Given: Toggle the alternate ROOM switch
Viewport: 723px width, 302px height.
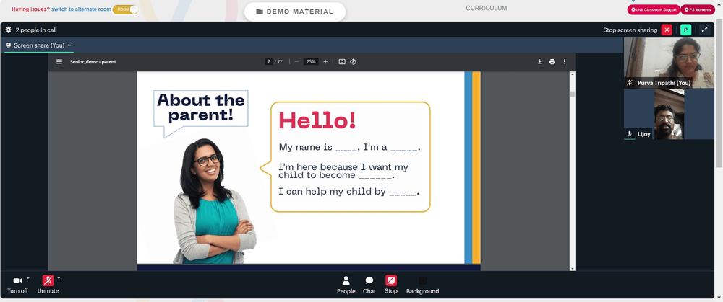Looking at the screenshot, I should [x=125, y=9].
